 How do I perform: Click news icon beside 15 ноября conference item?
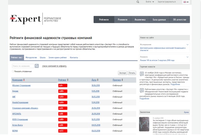coord(142,74)
